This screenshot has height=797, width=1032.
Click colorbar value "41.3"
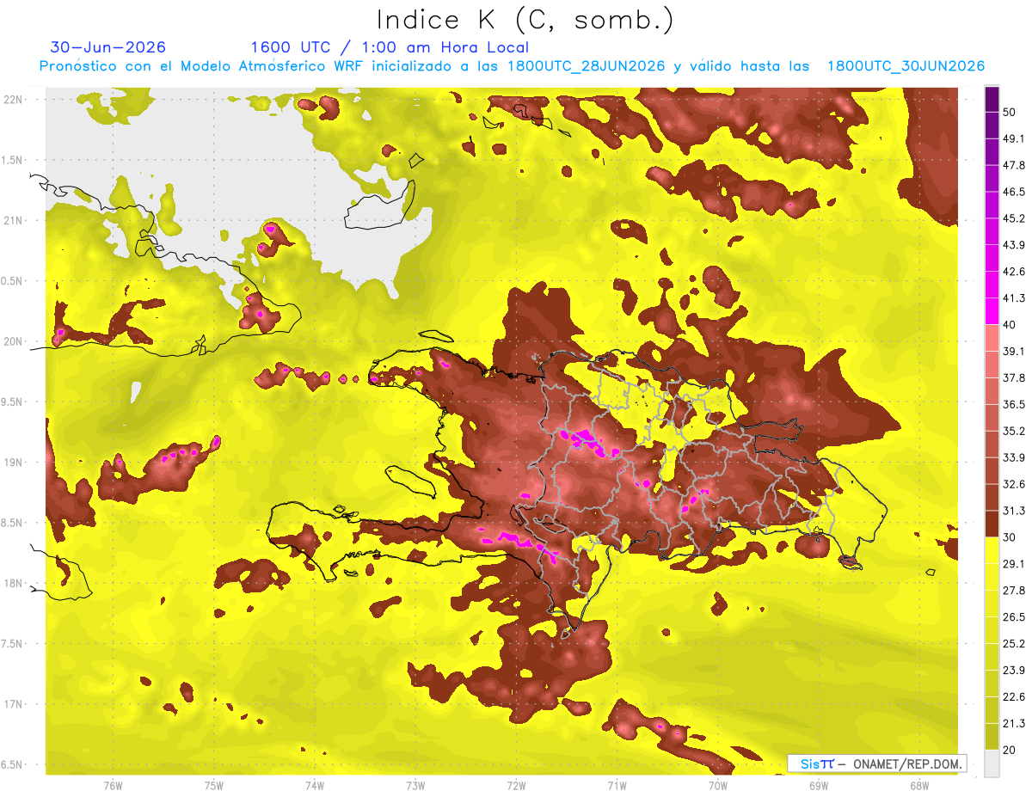tap(1014, 298)
